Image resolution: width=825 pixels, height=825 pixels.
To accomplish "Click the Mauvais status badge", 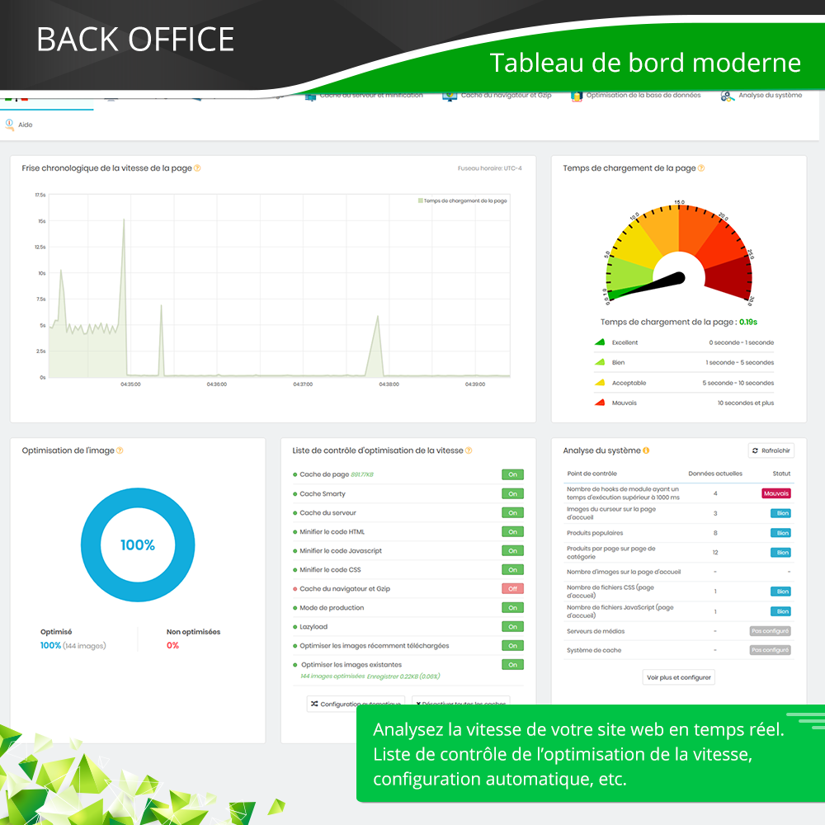I will pyautogui.click(x=775, y=493).
